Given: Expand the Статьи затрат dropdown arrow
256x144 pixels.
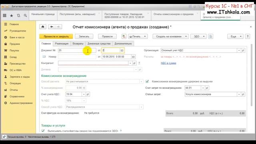Looking at the screenshot, I should [239, 94].
